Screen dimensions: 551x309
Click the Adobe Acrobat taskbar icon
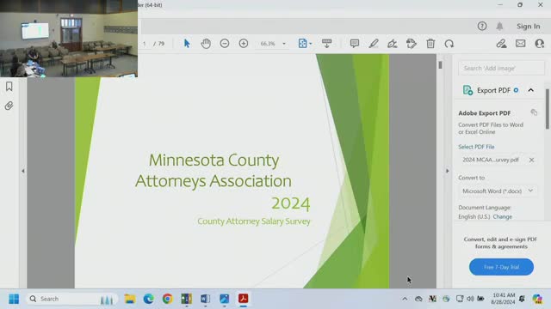(243, 299)
